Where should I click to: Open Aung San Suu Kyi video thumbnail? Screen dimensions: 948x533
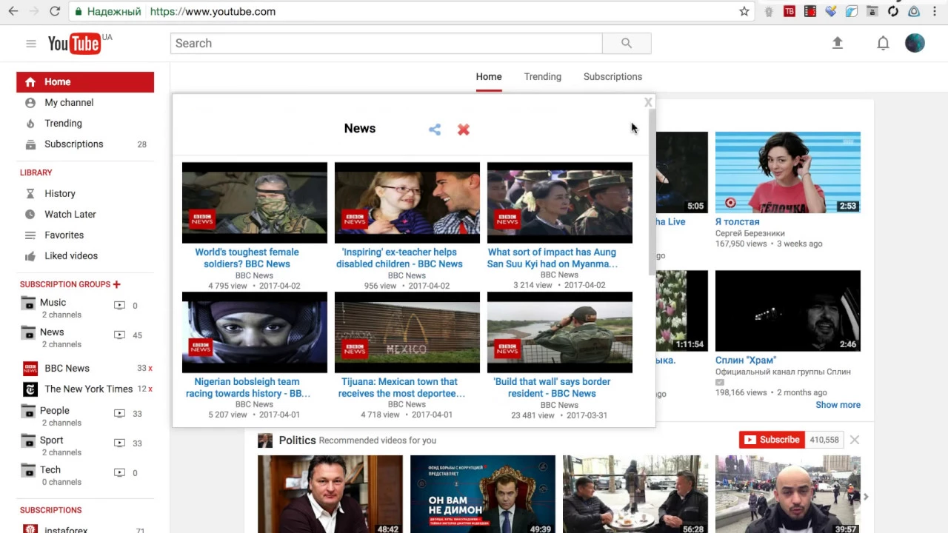pos(560,203)
